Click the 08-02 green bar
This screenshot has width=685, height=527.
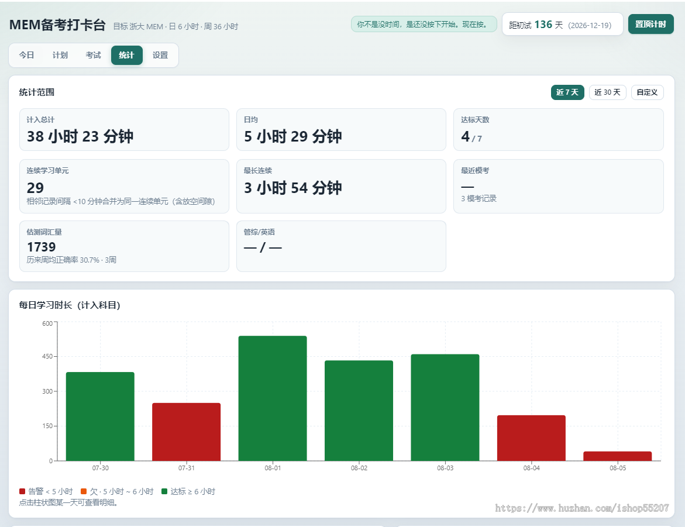point(359,411)
